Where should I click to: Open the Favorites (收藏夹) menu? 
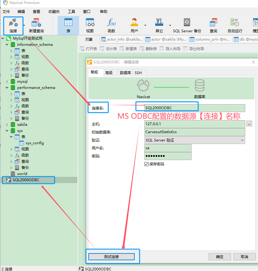(54, 12)
